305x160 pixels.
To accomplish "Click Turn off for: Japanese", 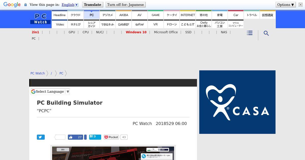I will (126, 5).
